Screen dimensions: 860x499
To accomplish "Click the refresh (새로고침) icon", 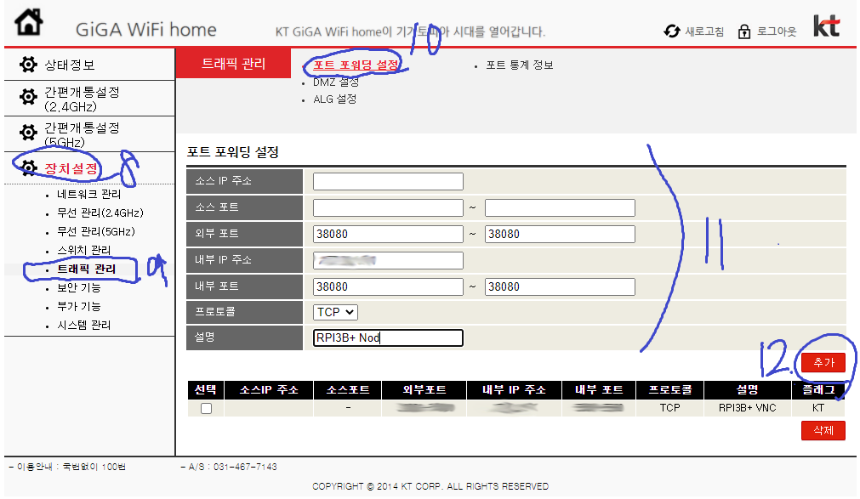I will pyautogui.click(x=671, y=31).
